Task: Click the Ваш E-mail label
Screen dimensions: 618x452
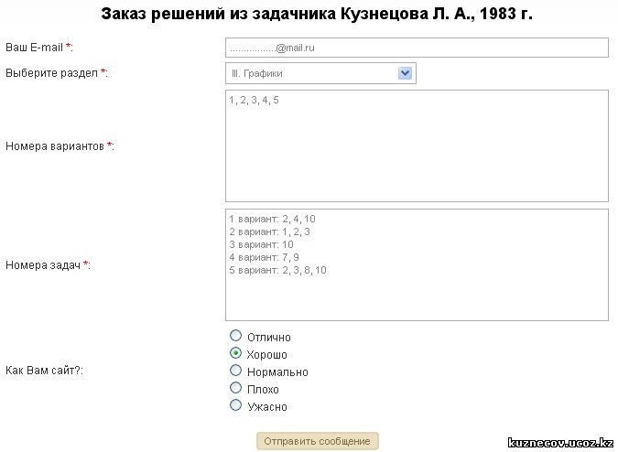Action: coord(39,48)
